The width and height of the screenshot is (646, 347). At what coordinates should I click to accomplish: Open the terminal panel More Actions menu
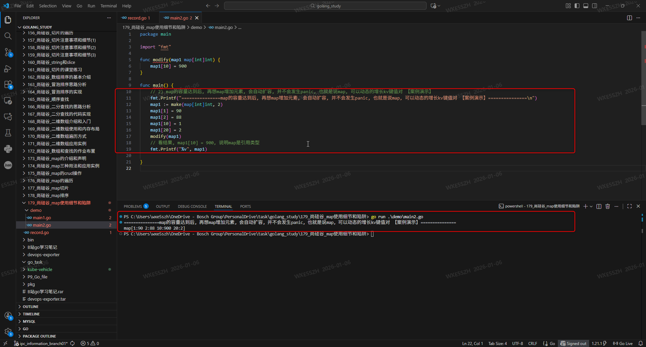click(616, 206)
